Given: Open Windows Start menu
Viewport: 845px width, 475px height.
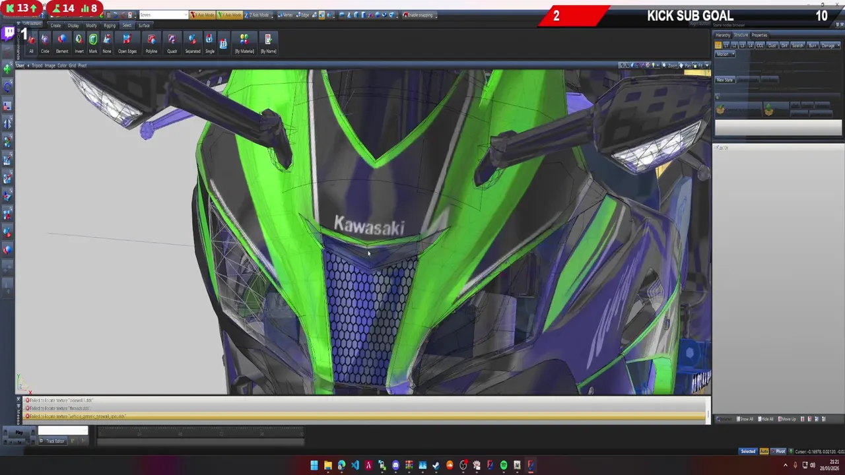Looking at the screenshot, I should tap(314, 465).
